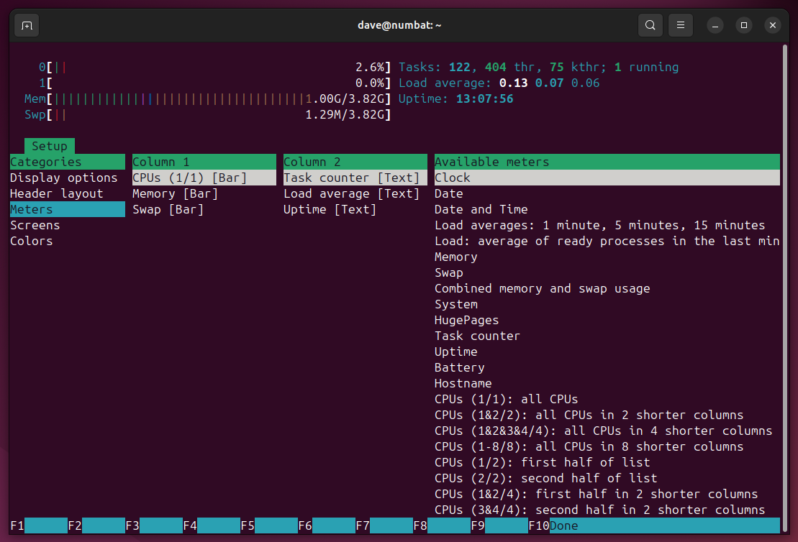Choose Hostname from available meters
798x542 pixels.
(x=463, y=383)
